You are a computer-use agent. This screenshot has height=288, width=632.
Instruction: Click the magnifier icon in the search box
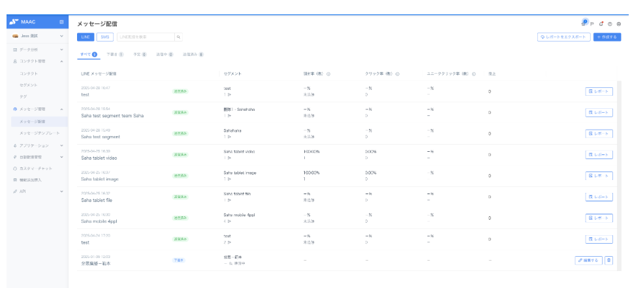(x=178, y=37)
